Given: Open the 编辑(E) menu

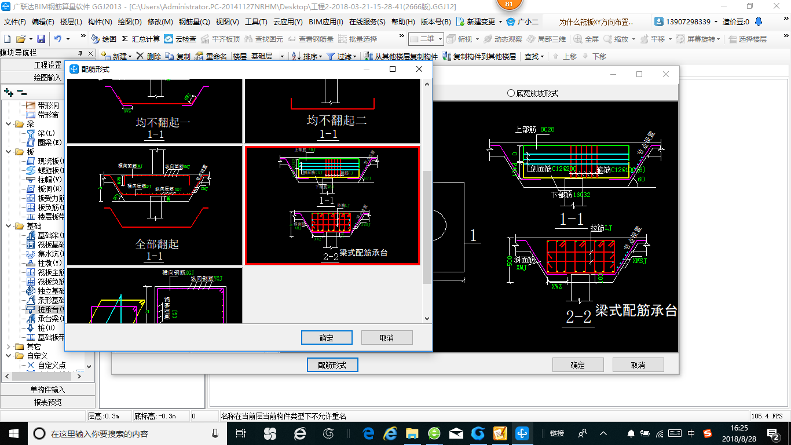Looking at the screenshot, I should coord(43,21).
